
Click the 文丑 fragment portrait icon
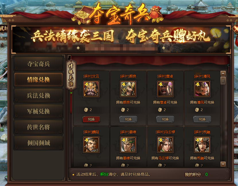click(91, 89)
